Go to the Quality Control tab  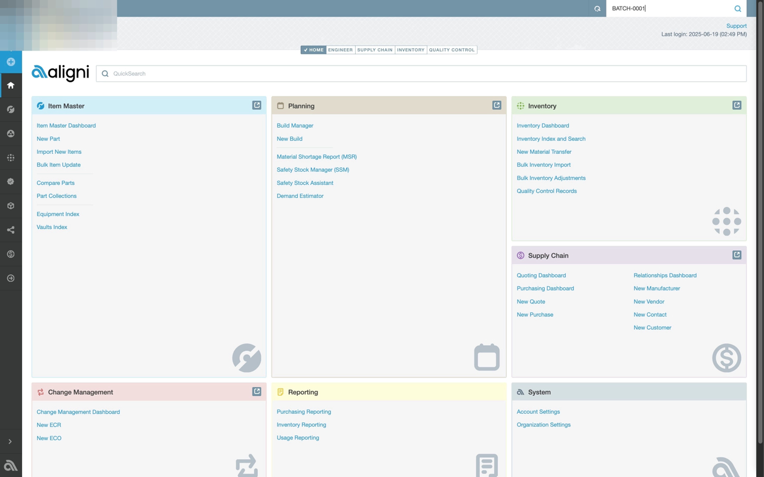pos(452,50)
